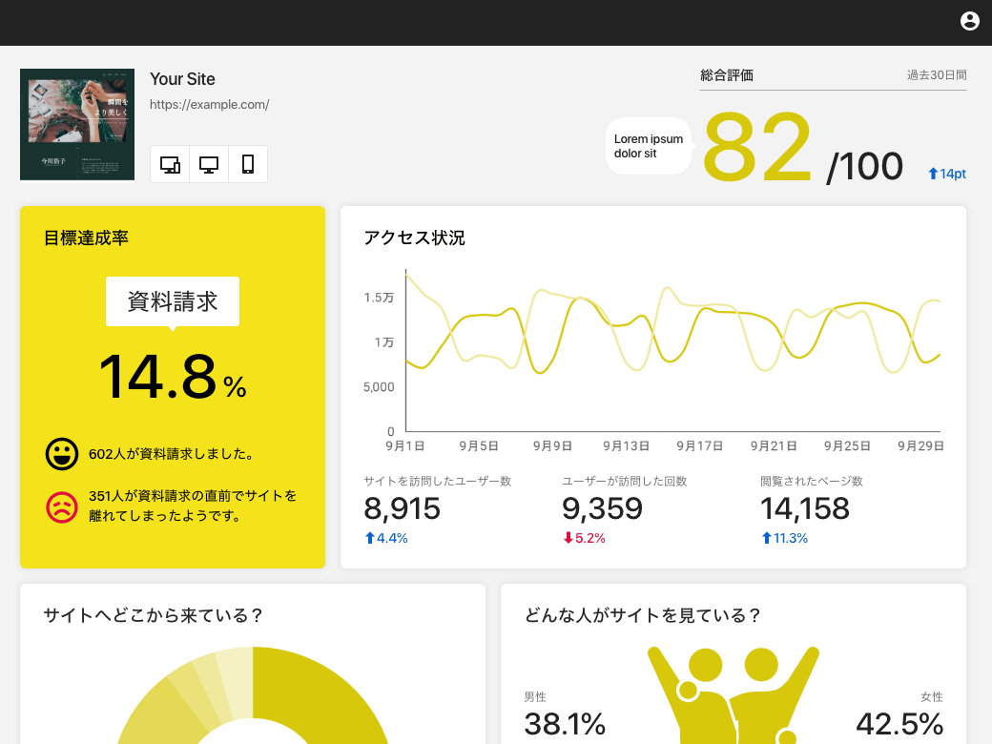Click the 男性 38.1% value

tap(565, 724)
